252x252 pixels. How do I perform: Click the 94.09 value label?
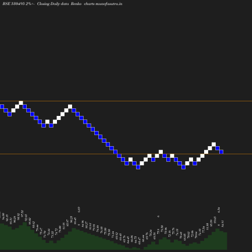click(3, 216)
